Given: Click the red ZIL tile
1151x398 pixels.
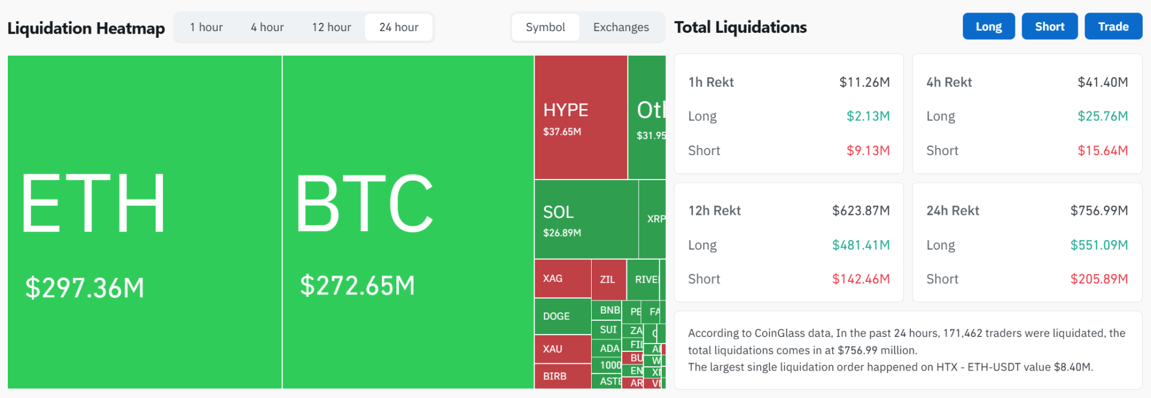Looking at the screenshot, I should (x=608, y=279).
